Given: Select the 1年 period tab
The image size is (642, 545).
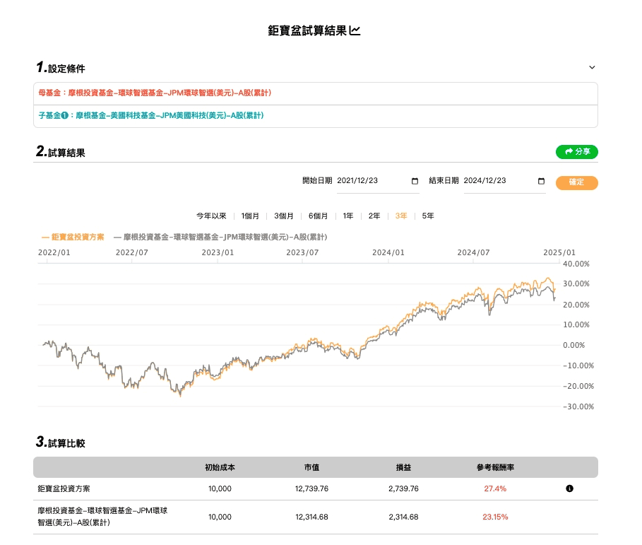Looking at the screenshot, I should [x=348, y=216].
